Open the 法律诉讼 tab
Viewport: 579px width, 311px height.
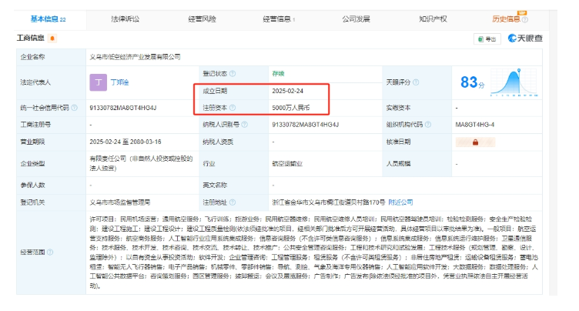tap(124, 18)
